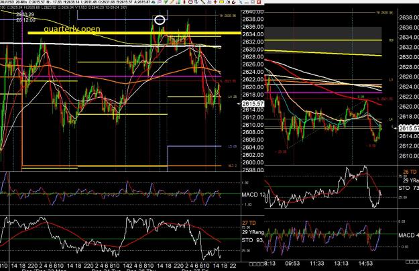Image resolution: width=419 pixels, height=271 pixels.
Task: Click the MACD label under left chart
Action: coord(253,195)
